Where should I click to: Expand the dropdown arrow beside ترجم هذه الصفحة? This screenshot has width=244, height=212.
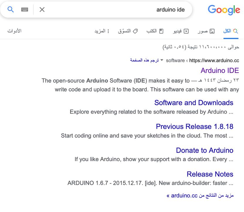point(162,60)
